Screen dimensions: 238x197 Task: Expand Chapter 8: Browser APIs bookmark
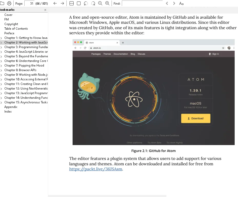coord(2,70)
